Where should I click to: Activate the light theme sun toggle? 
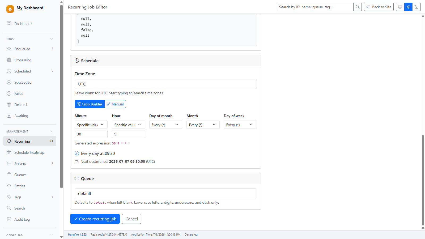pyautogui.click(x=408, y=7)
